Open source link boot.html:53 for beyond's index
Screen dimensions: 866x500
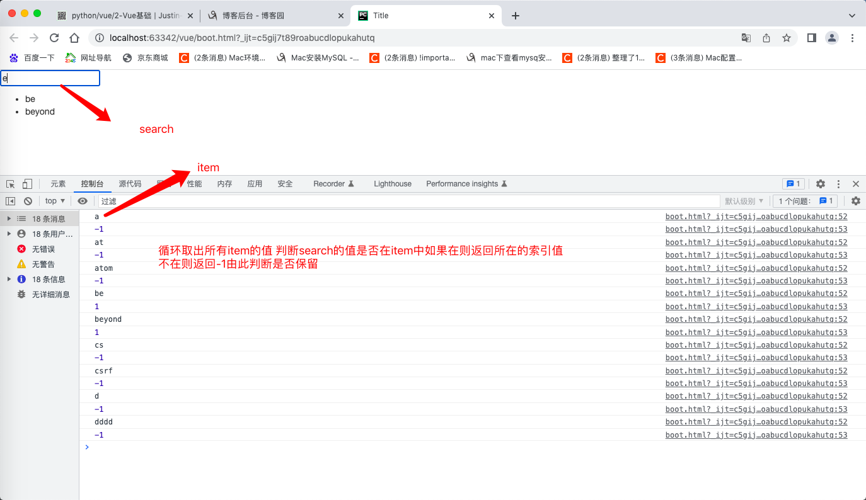(x=756, y=332)
